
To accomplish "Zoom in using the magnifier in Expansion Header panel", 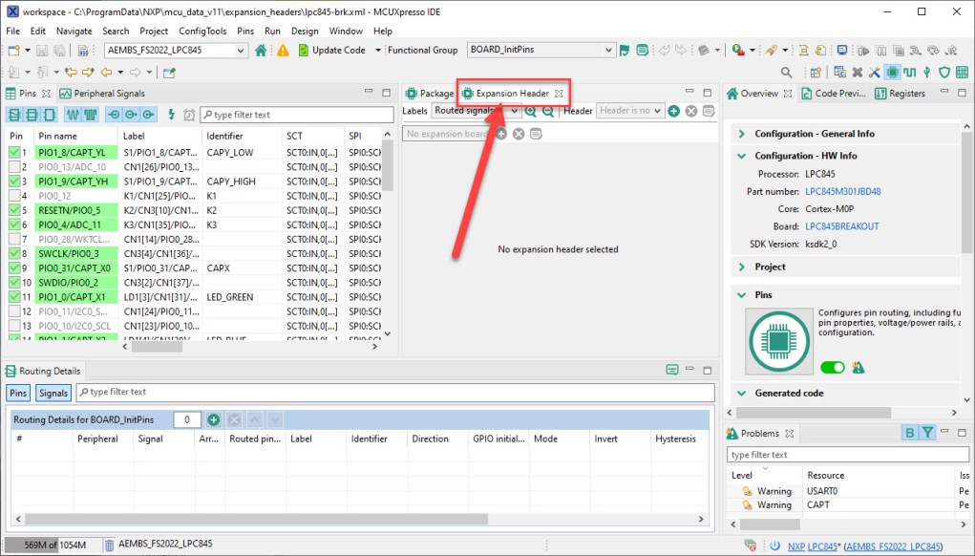I will [x=530, y=111].
